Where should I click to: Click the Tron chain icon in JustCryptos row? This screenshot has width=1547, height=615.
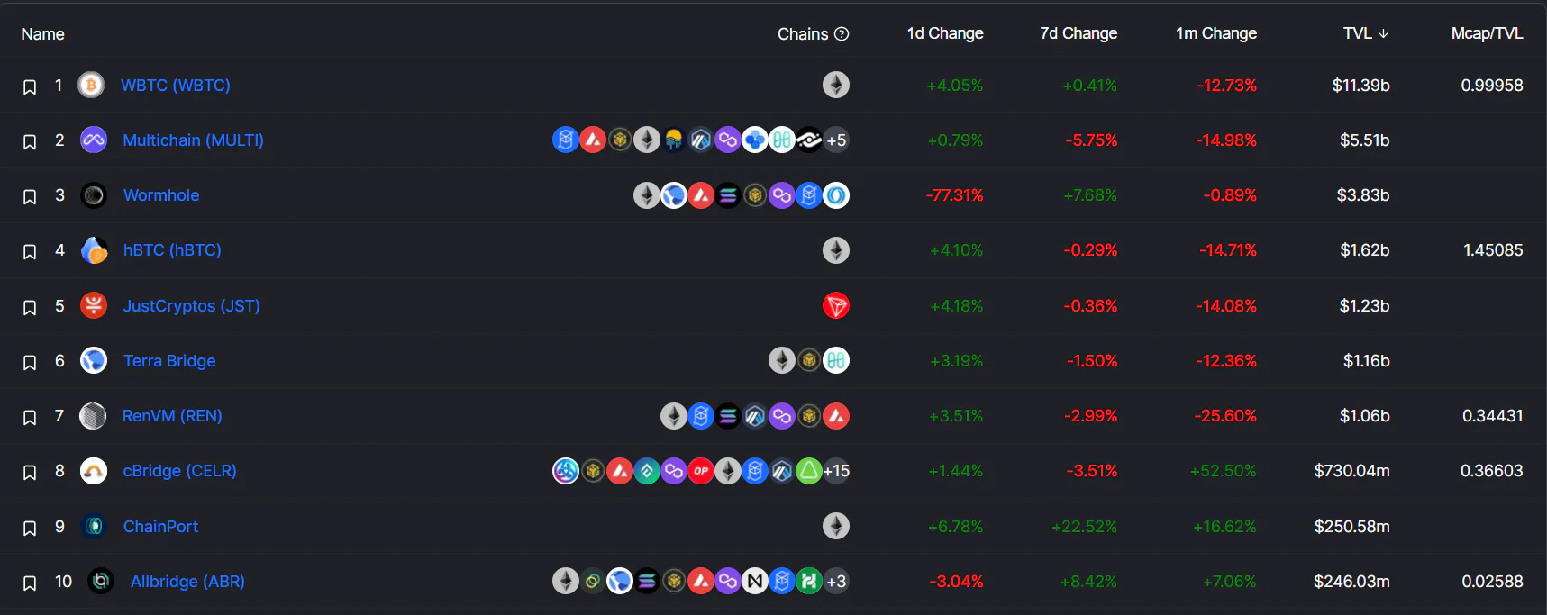pos(836,306)
